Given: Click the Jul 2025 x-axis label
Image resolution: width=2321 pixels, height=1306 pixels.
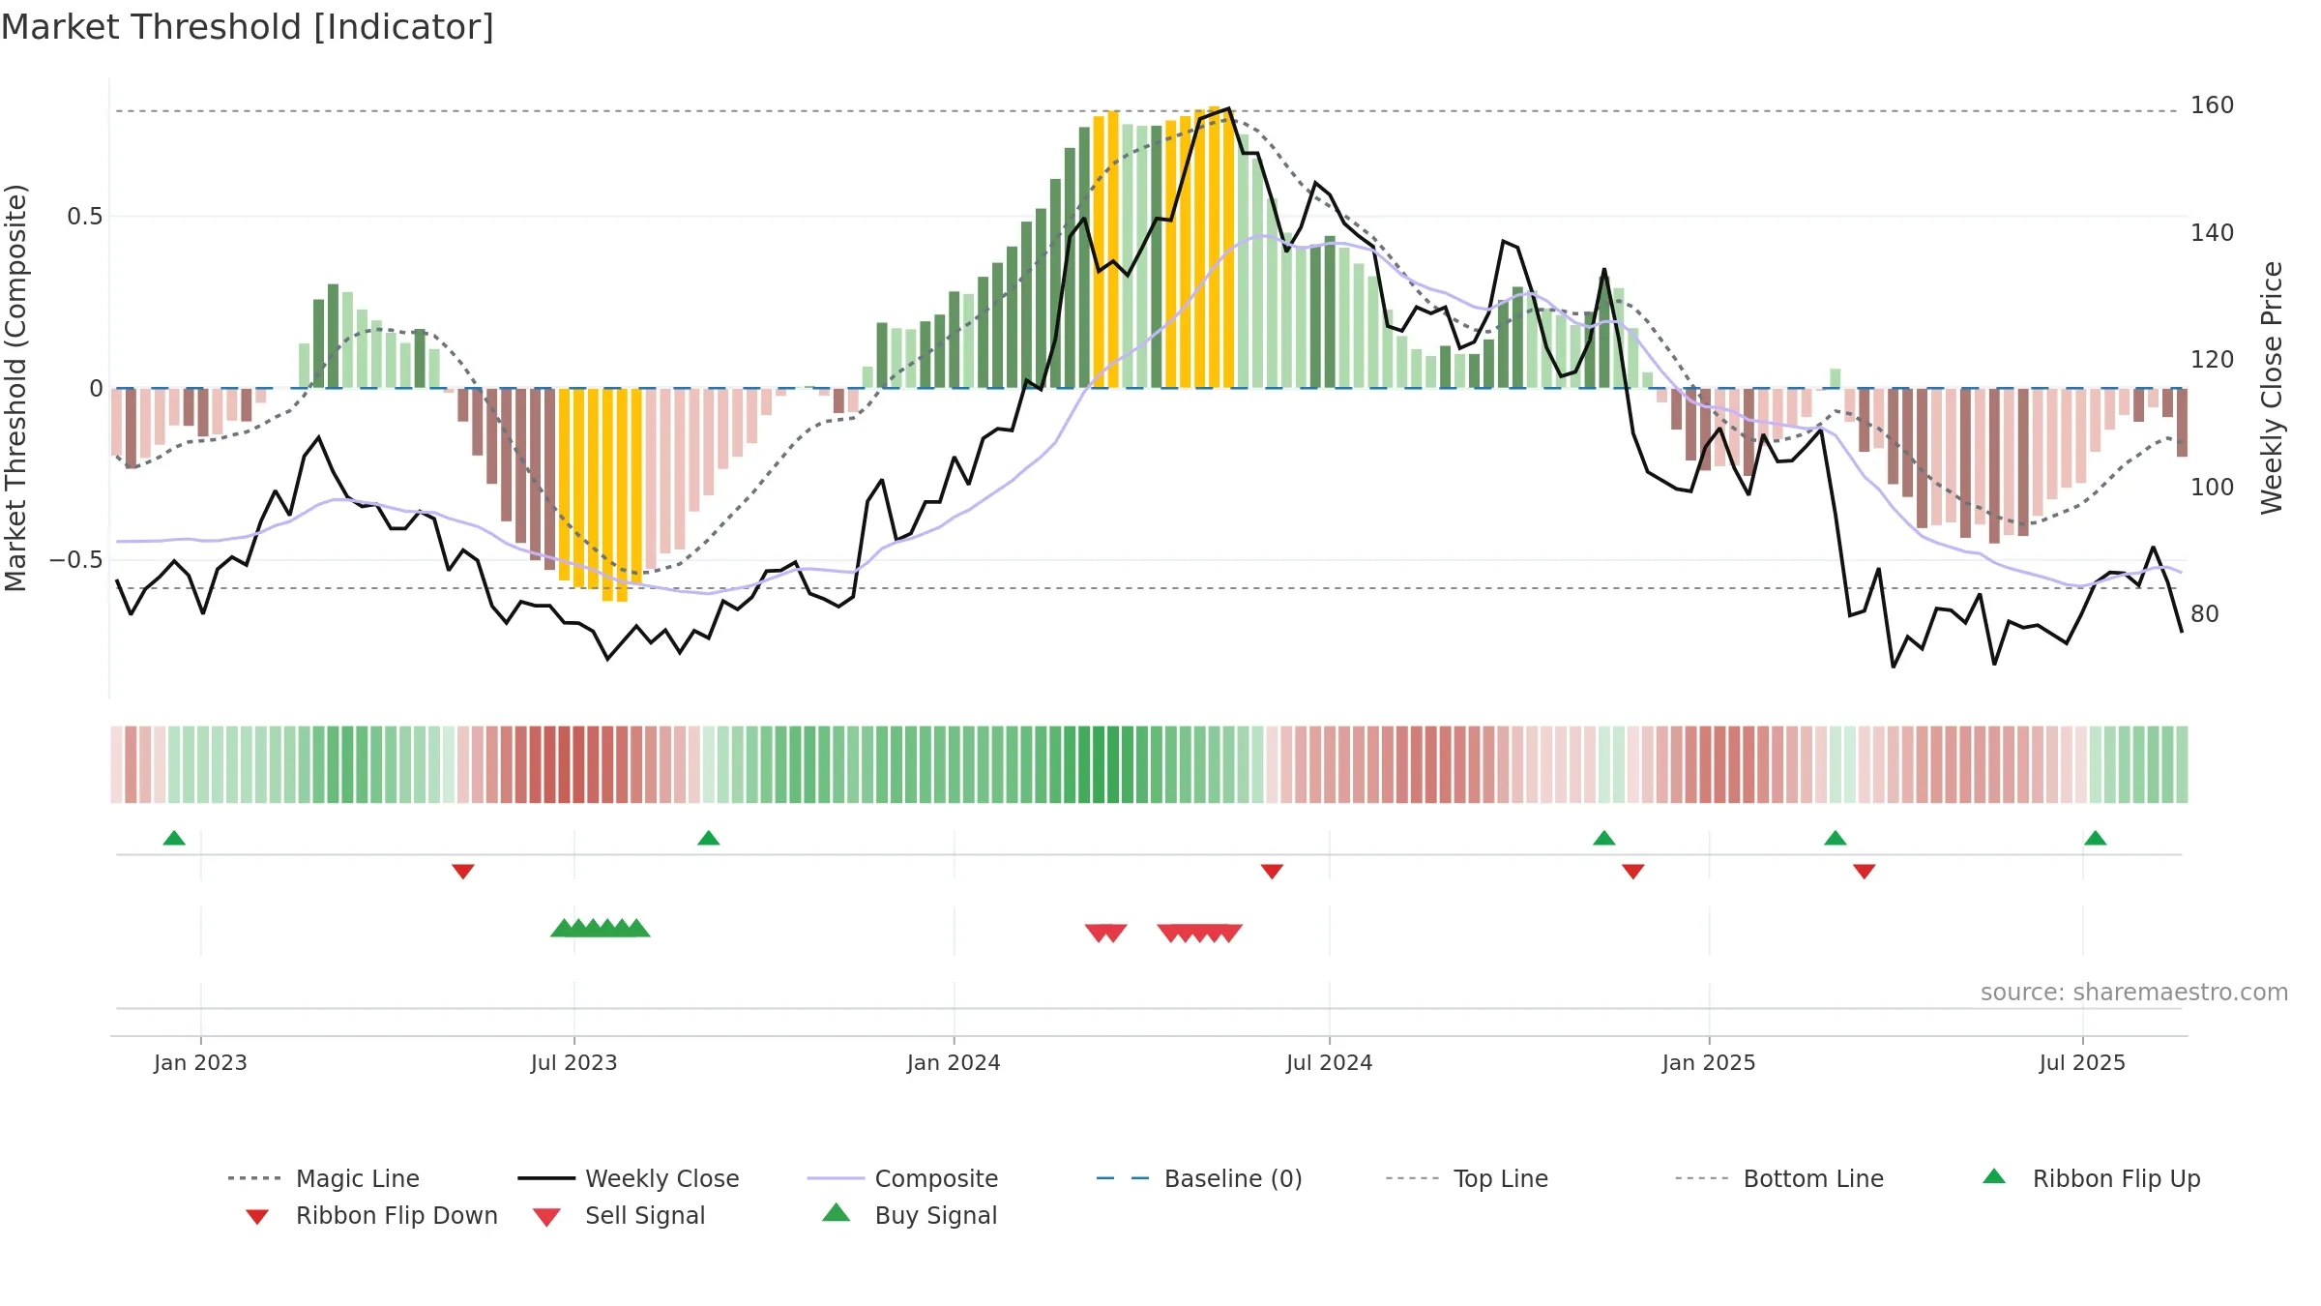Looking at the screenshot, I should click(2083, 1062).
